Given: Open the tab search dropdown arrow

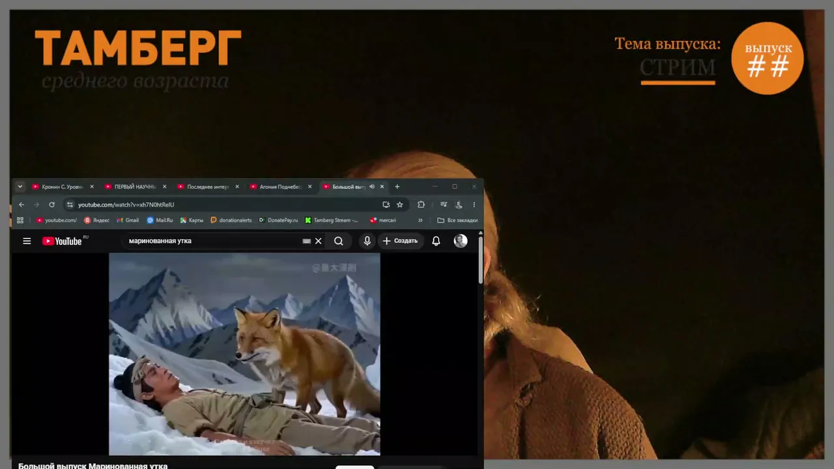Looking at the screenshot, I should 20,186.
